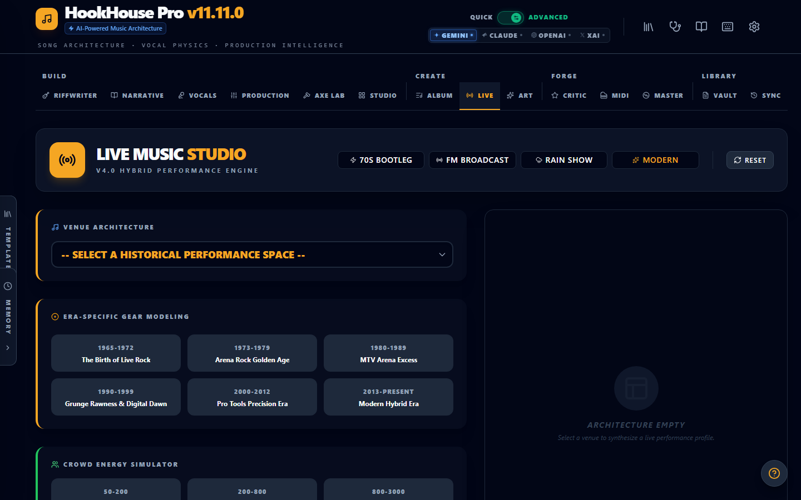
Task: Click the stethoscope diagnostics icon
Action: pyautogui.click(x=675, y=26)
